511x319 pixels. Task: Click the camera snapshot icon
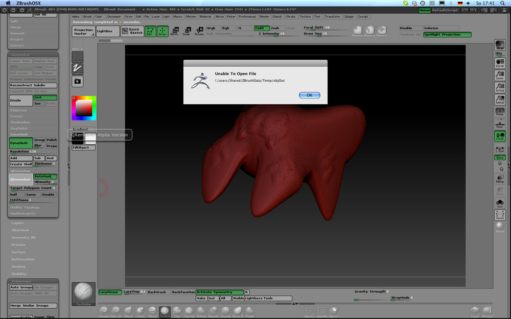click(x=78, y=81)
